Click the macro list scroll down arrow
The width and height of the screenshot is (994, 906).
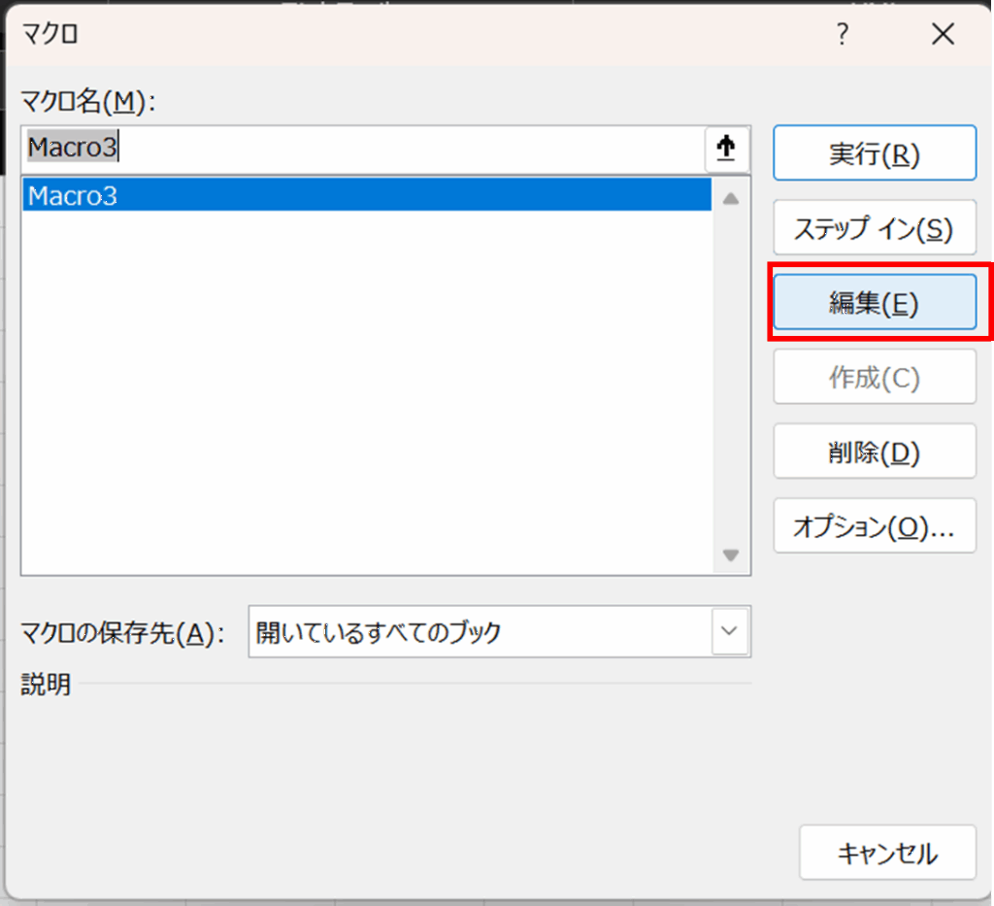point(731,555)
